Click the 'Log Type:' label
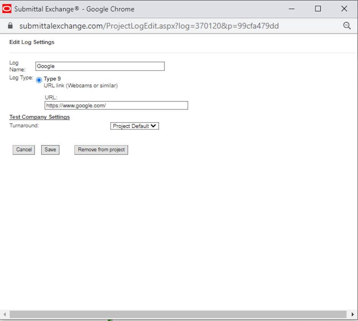358x321 pixels. coord(21,78)
